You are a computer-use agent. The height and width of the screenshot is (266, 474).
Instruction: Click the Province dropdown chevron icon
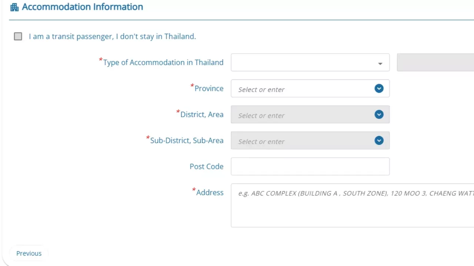(x=379, y=89)
